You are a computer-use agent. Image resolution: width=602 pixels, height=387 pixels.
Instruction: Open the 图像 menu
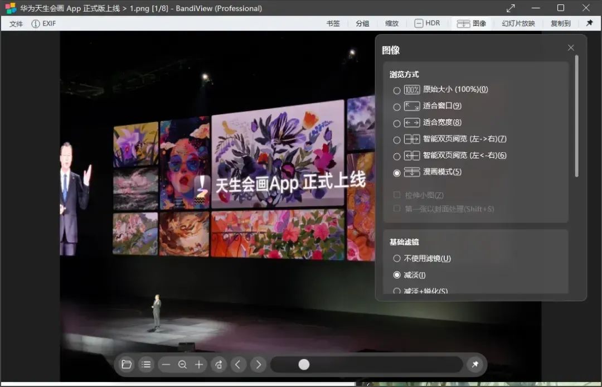(x=472, y=23)
